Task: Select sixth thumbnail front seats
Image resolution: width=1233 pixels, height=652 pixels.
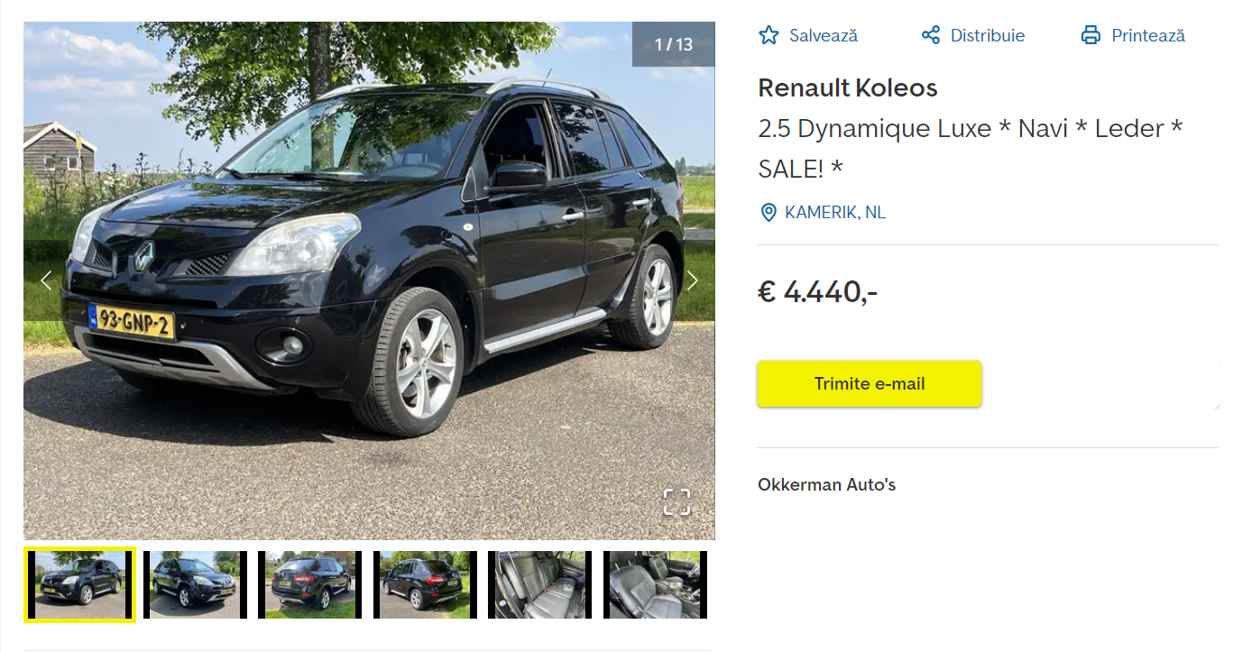Action: tap(655, 584)
